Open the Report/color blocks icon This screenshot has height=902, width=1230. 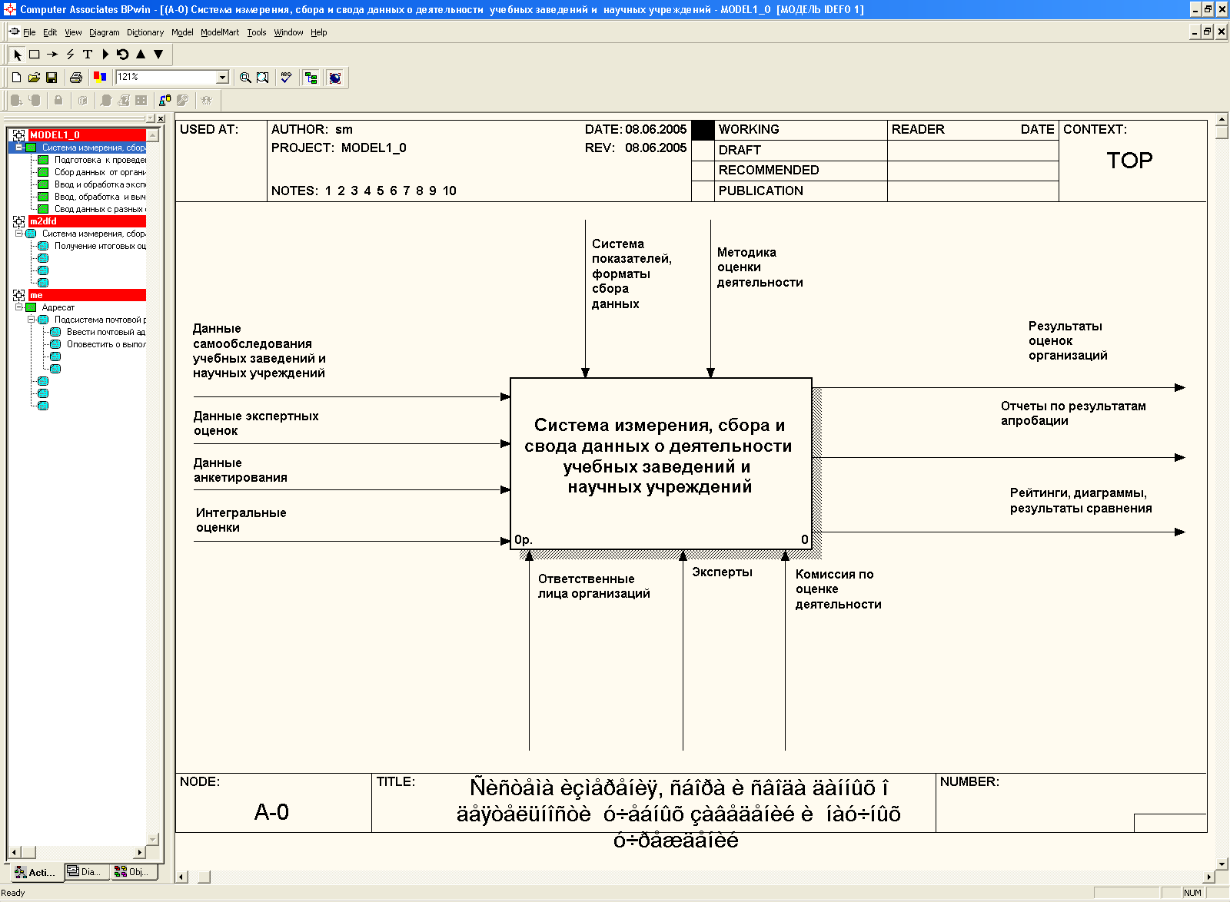pos(100,77)
